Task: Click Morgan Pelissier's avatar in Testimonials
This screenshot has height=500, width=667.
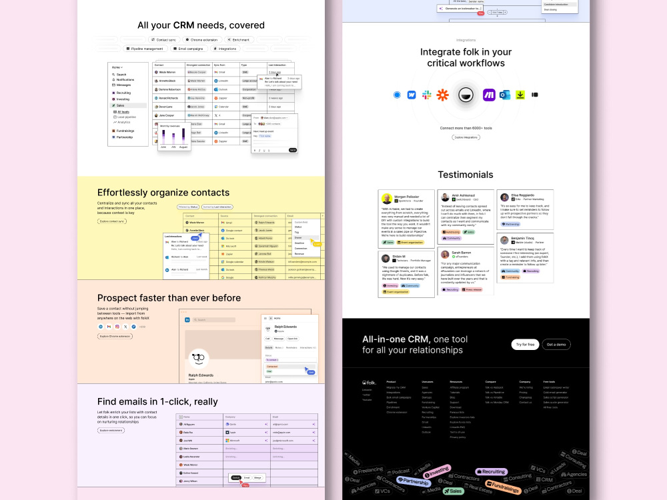Action: (x=387, y=199)
